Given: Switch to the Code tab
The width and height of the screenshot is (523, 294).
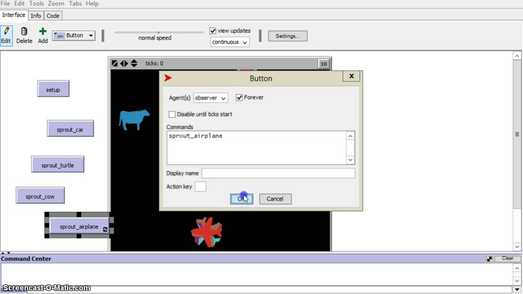Looking at the screenshot, I should tap(53, 16).
